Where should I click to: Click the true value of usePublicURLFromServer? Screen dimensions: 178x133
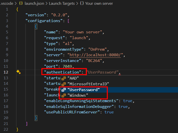(109, 112)
